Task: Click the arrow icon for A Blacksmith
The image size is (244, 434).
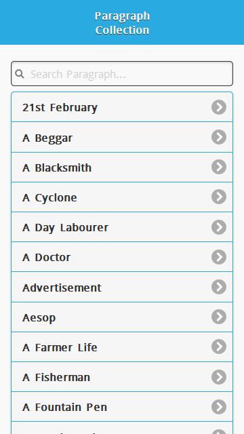Action: 219,167
